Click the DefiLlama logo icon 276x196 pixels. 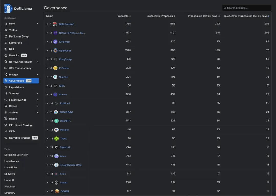click(x=8, y=8)
